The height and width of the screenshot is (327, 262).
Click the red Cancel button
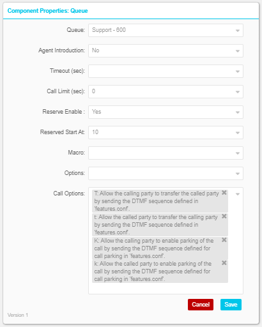pyautogui.click(x=201, y=305)
